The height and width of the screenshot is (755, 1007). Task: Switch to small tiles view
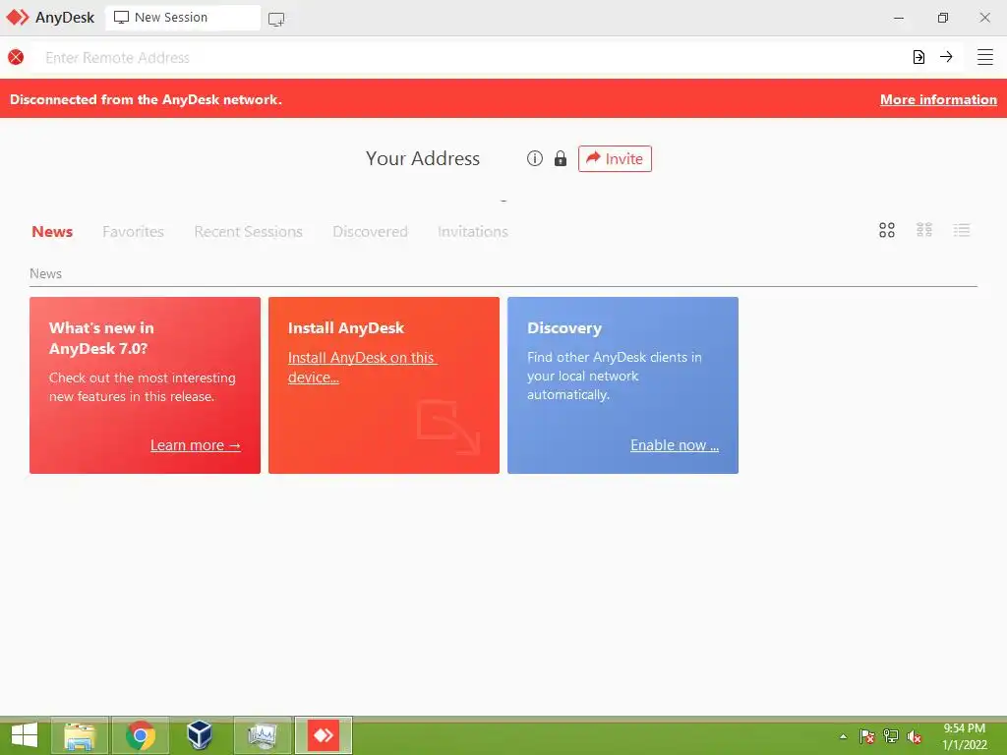pos(924,230)
